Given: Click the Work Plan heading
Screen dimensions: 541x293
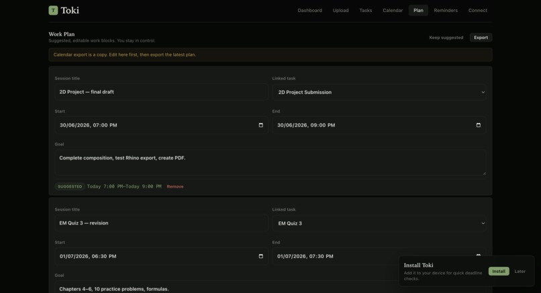Looking at the screenshot, I should [61, 34].
